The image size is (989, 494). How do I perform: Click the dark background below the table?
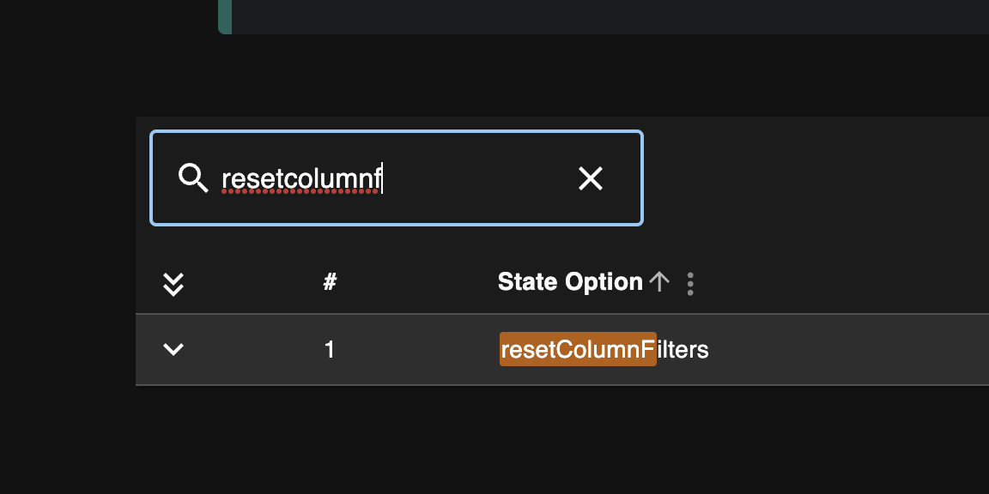point(561,440)
